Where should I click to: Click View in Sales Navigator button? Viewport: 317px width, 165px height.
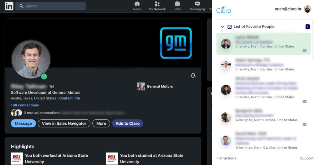coord(64,123)
